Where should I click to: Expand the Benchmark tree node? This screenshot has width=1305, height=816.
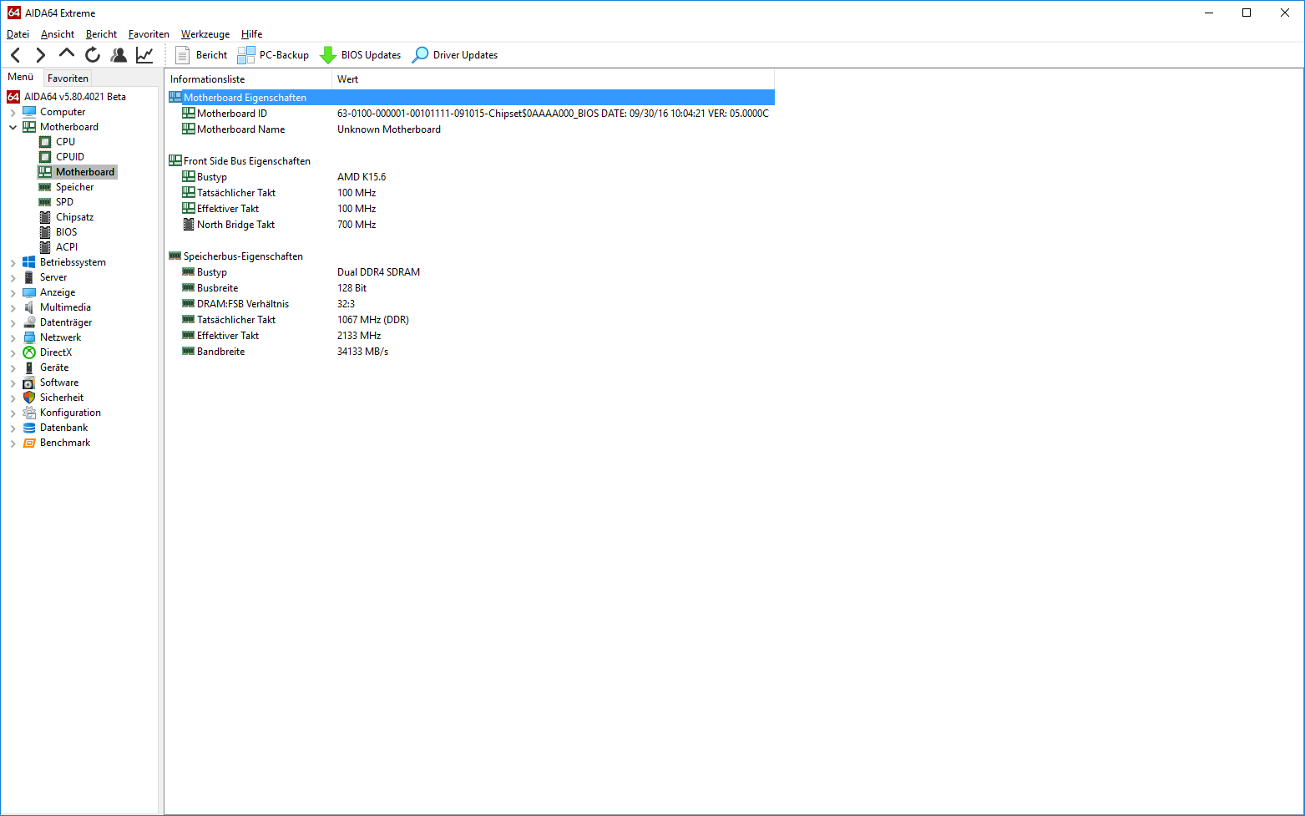point(13,443)
